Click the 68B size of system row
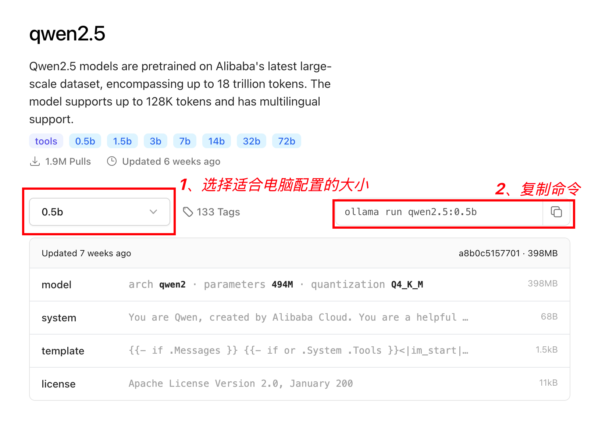The image size is (609, 439). pos(549,317)
